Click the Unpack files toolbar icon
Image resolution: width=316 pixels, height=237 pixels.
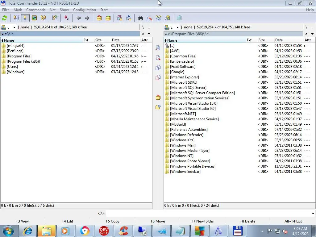pos(108,18)
